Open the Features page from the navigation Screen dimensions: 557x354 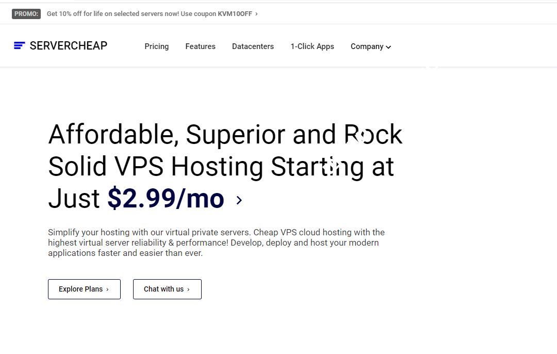point(200,46)
